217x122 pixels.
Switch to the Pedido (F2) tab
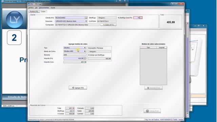tap(34, 12)
